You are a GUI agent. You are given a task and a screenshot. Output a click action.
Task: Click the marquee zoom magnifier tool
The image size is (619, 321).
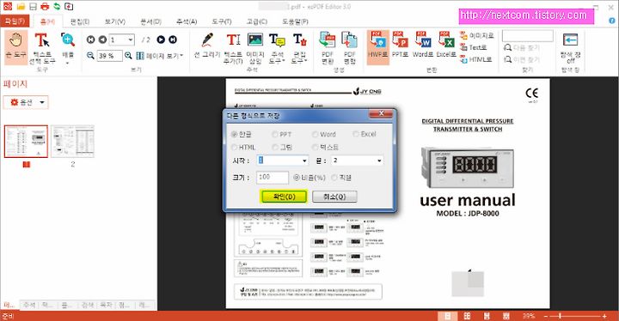tap(68, 39)
